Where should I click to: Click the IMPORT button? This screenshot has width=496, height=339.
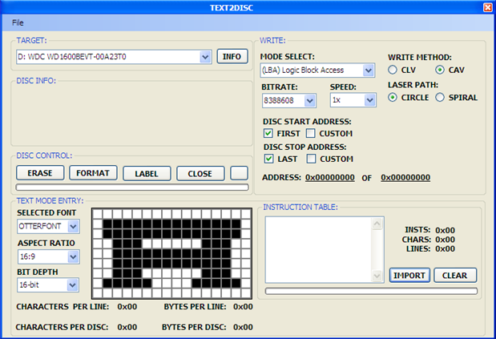point(409,275)
